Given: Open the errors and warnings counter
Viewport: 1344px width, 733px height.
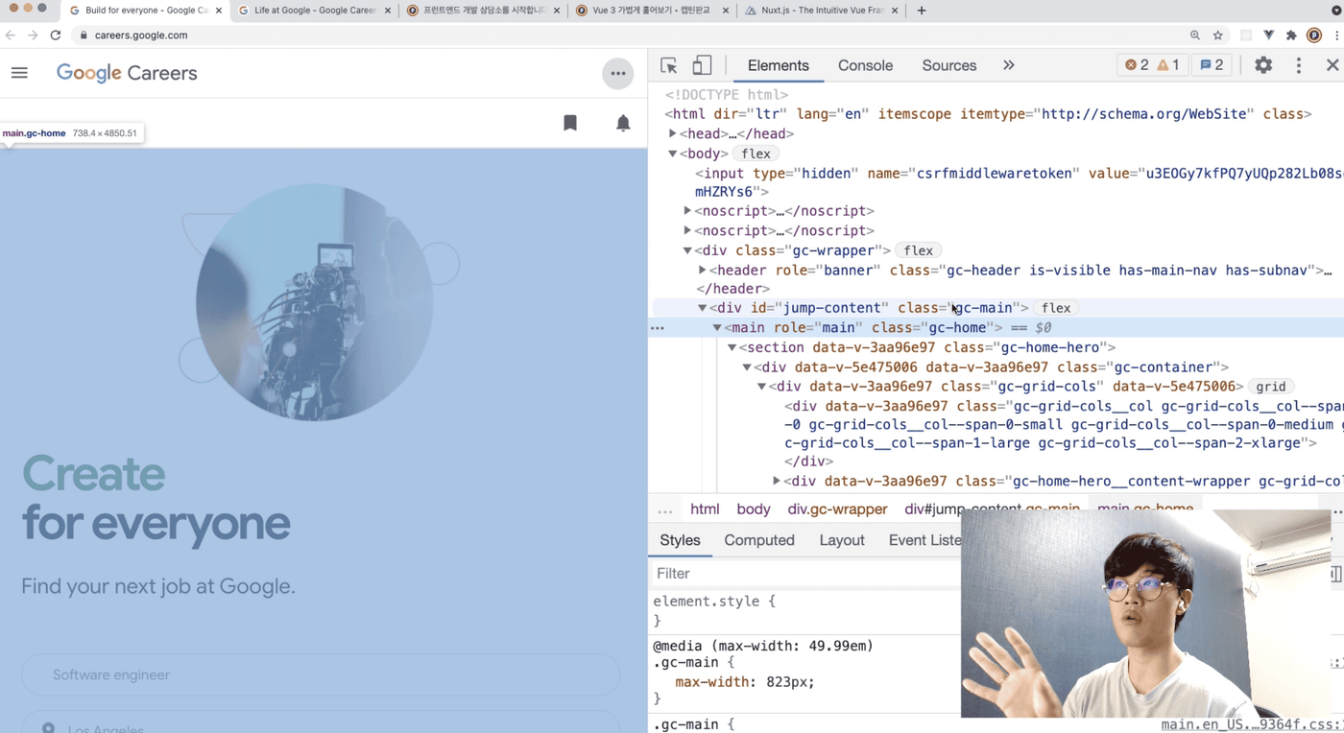Looking at the screenshot, I should (x=1152, y=65).
